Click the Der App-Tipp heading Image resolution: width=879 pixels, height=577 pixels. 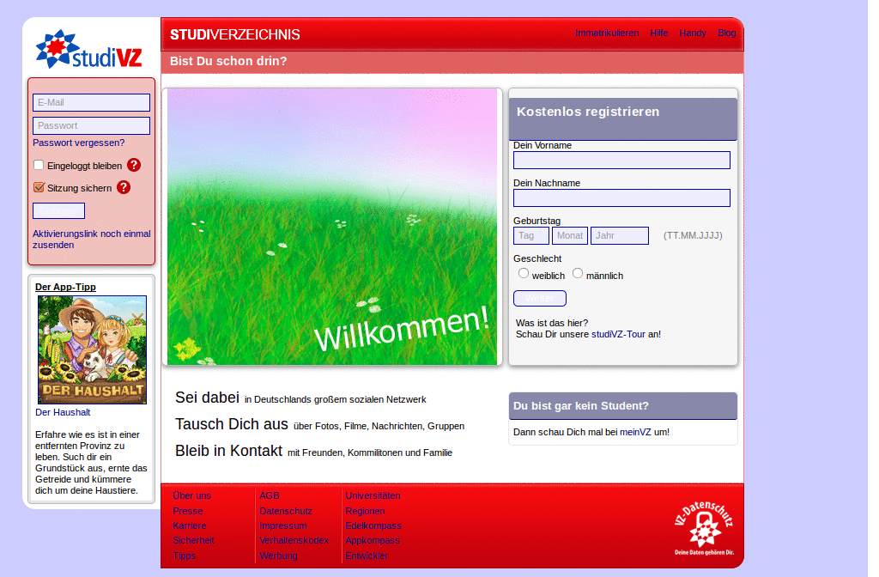point(65,287)
